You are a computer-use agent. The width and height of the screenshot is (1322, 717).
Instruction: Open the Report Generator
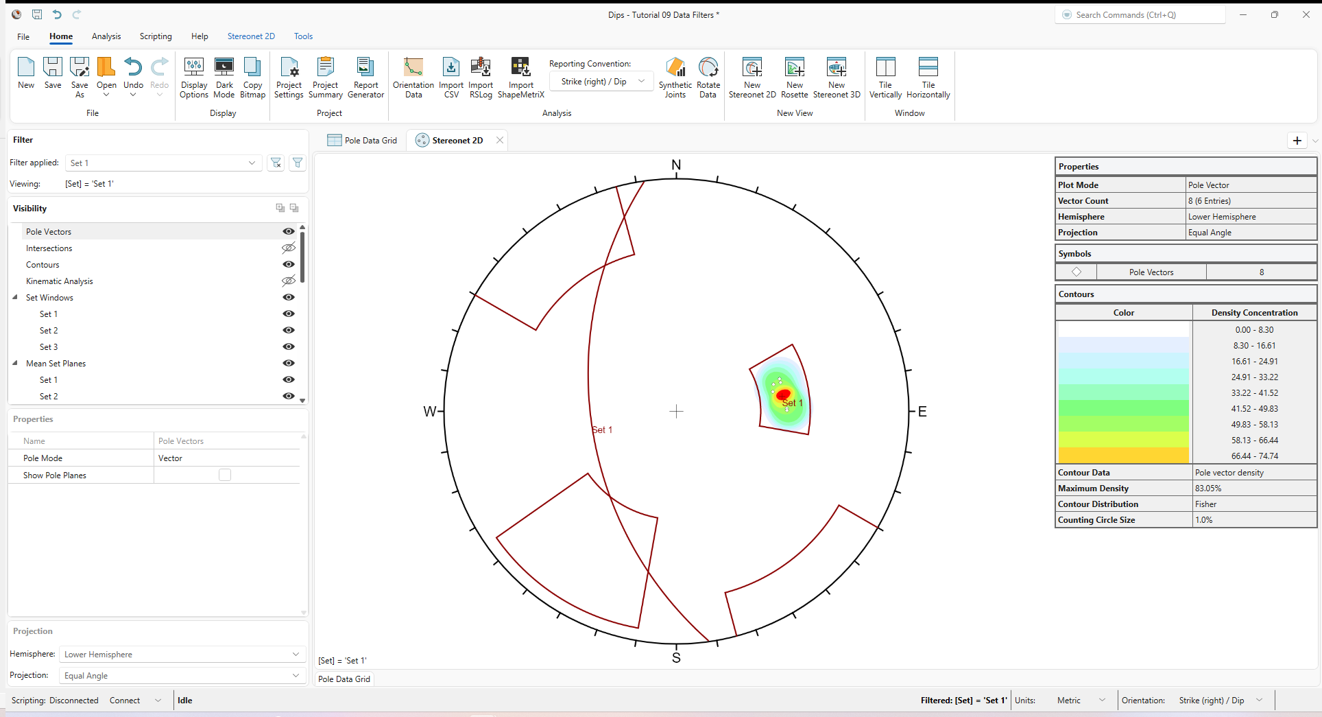tap(365, 75)
